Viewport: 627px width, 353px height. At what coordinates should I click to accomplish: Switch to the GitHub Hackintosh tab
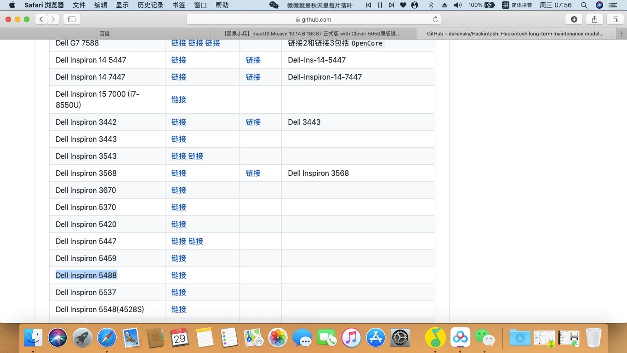coord(516,34)
